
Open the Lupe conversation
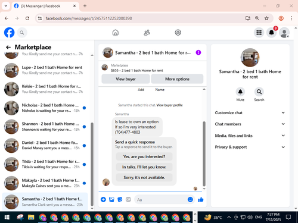[45, 70]
